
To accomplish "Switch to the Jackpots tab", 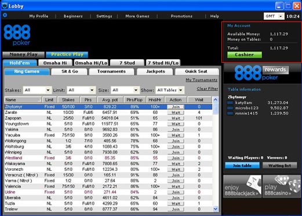I will tap(155, 71).
